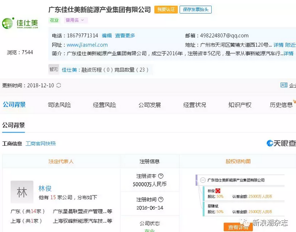Viewport: 296px width, 232px height.
Task: Click the 天眼查 logo
Action: tap(281, 143)
